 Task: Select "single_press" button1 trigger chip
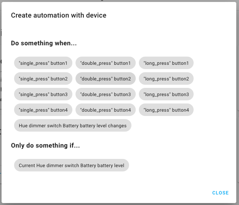click(x=43, y=63)
